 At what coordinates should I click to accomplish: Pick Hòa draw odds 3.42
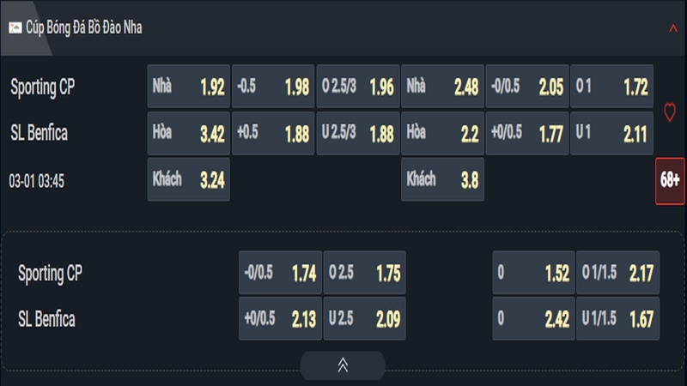188,133
